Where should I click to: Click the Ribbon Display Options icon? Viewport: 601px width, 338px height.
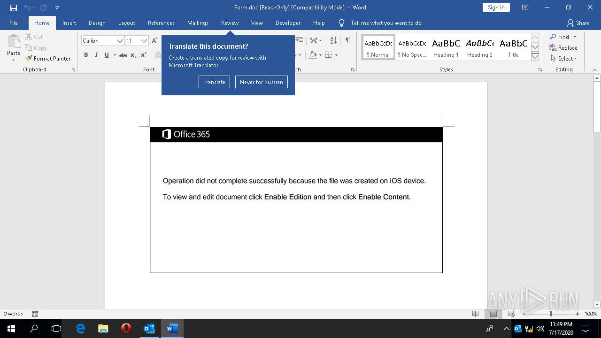pyautogui.click(x=525, y=8)
